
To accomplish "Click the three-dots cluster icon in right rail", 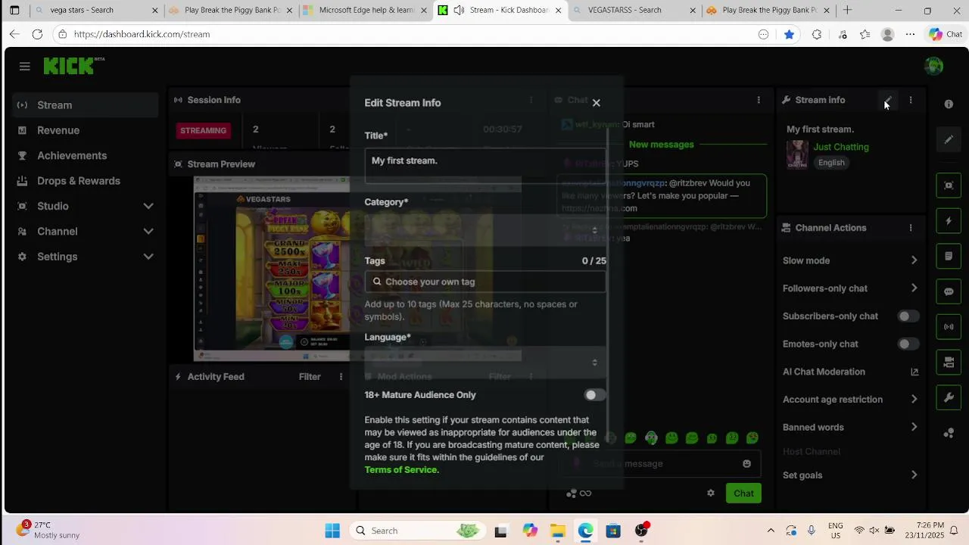I will tap(949, 433).
